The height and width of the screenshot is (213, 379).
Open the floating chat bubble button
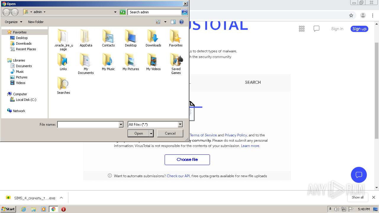[359, 175]
